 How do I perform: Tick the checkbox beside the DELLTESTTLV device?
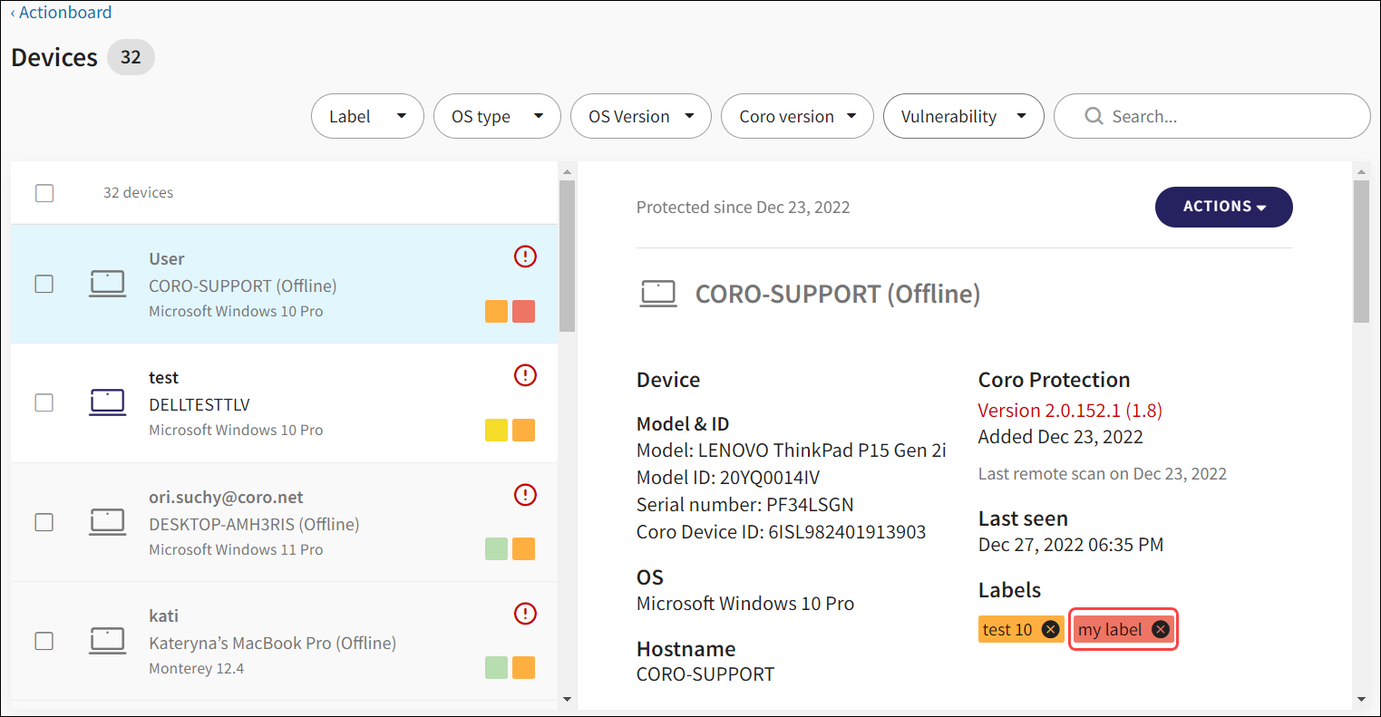tap(44, 402)
